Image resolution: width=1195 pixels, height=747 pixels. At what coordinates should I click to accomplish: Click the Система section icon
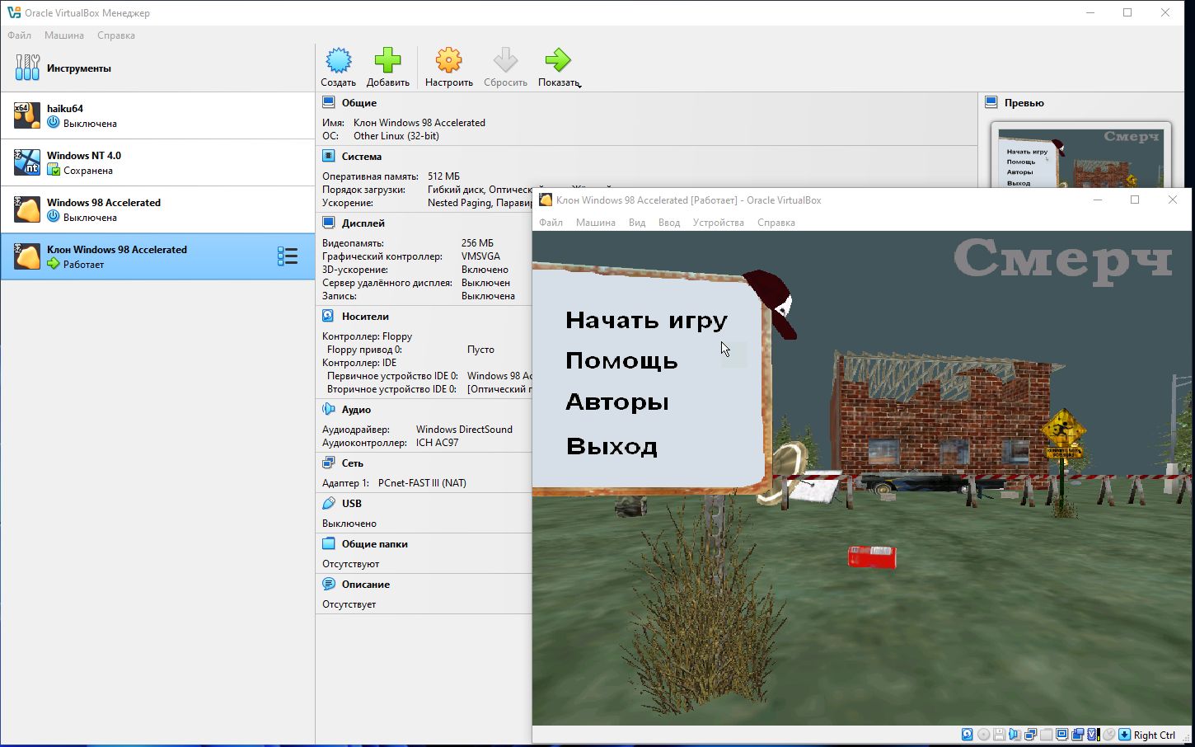(328, 156)
